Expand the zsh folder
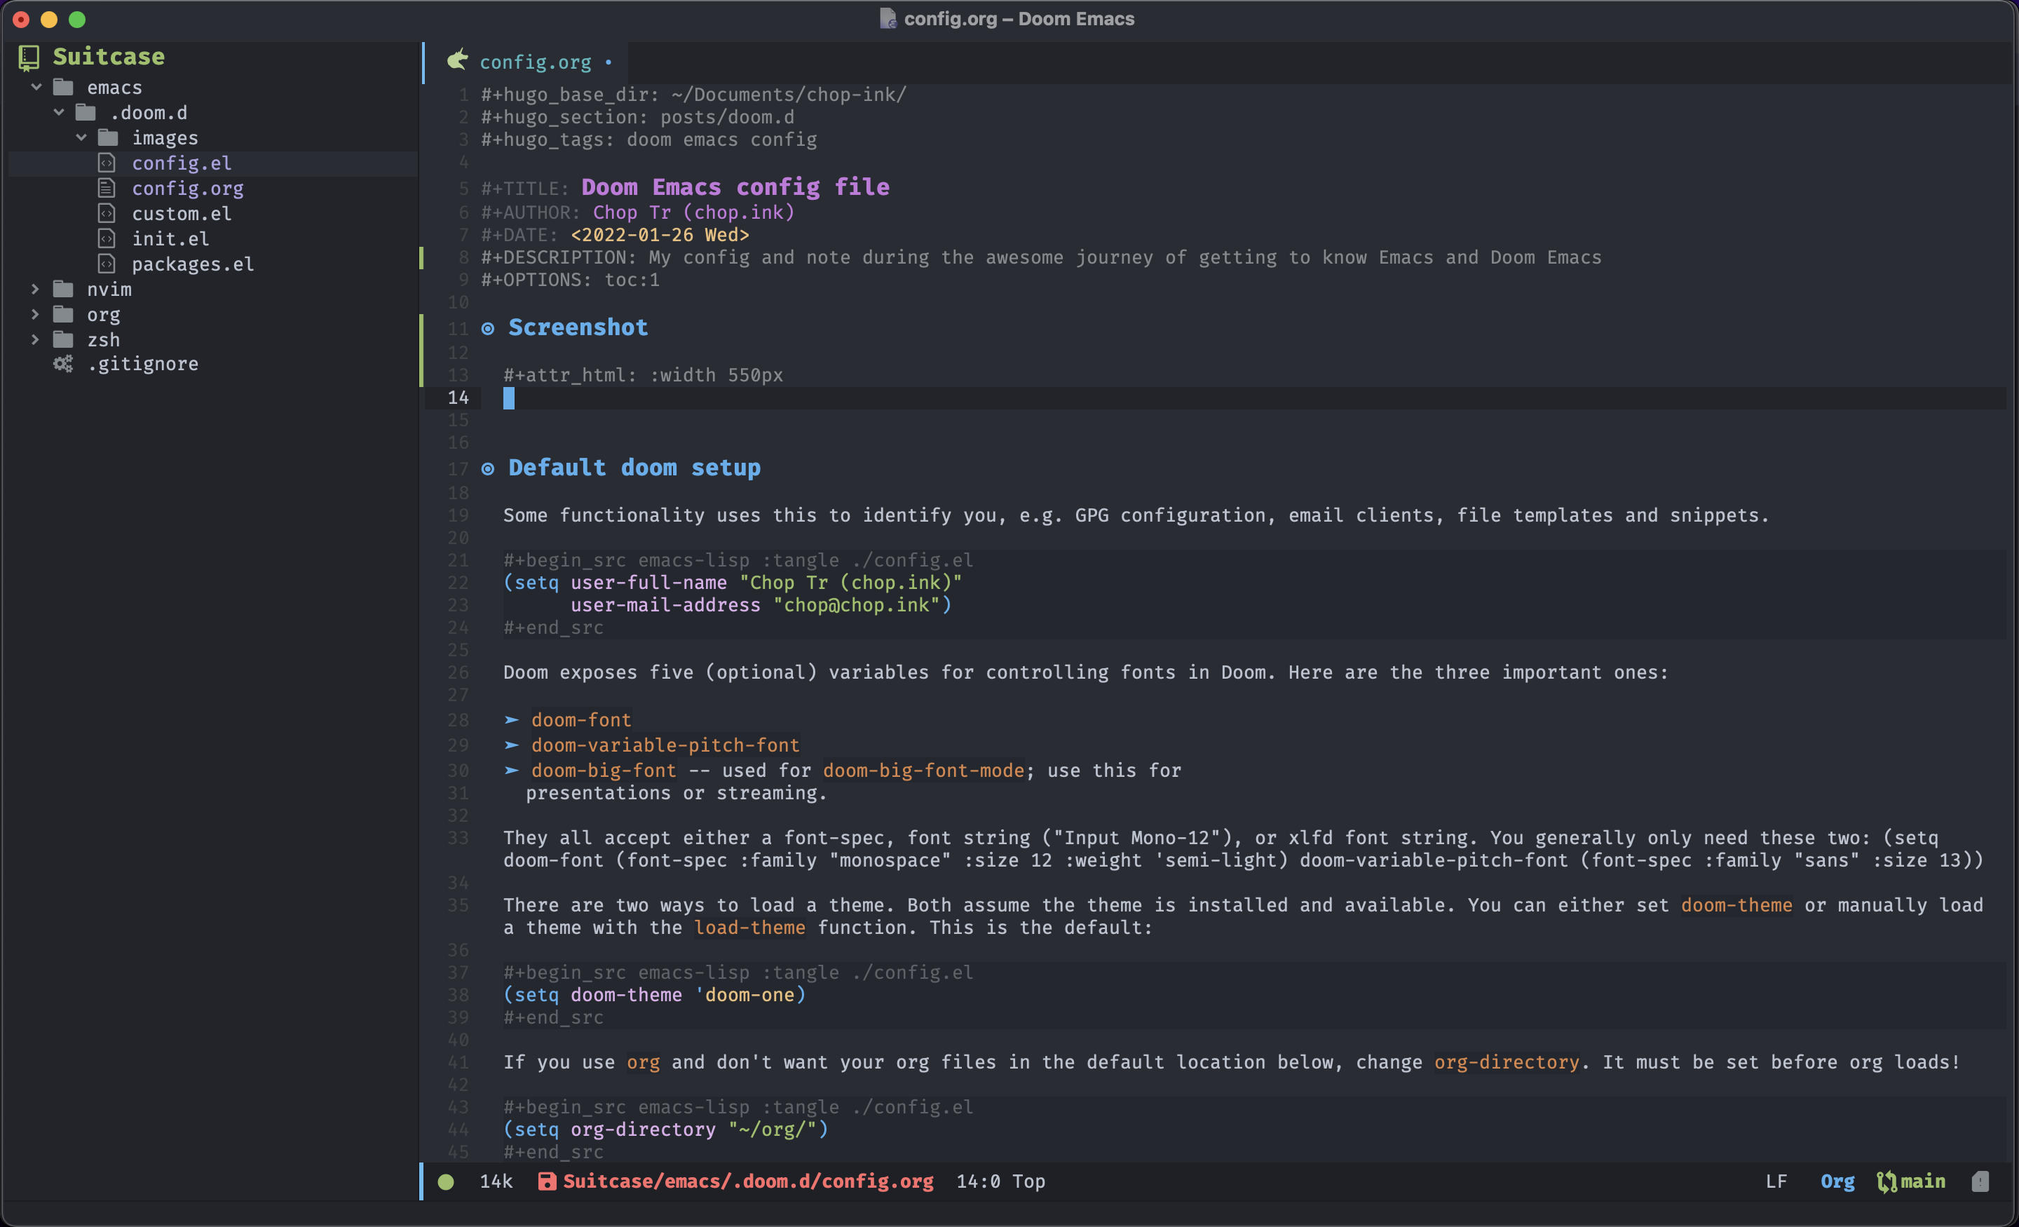This screenshot has width=2019, height=1227. point(35,339)
